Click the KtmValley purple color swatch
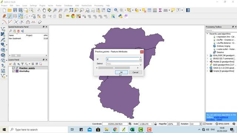Image resolution: width=237 pixels, height=133 pixels. click(17, 71)
